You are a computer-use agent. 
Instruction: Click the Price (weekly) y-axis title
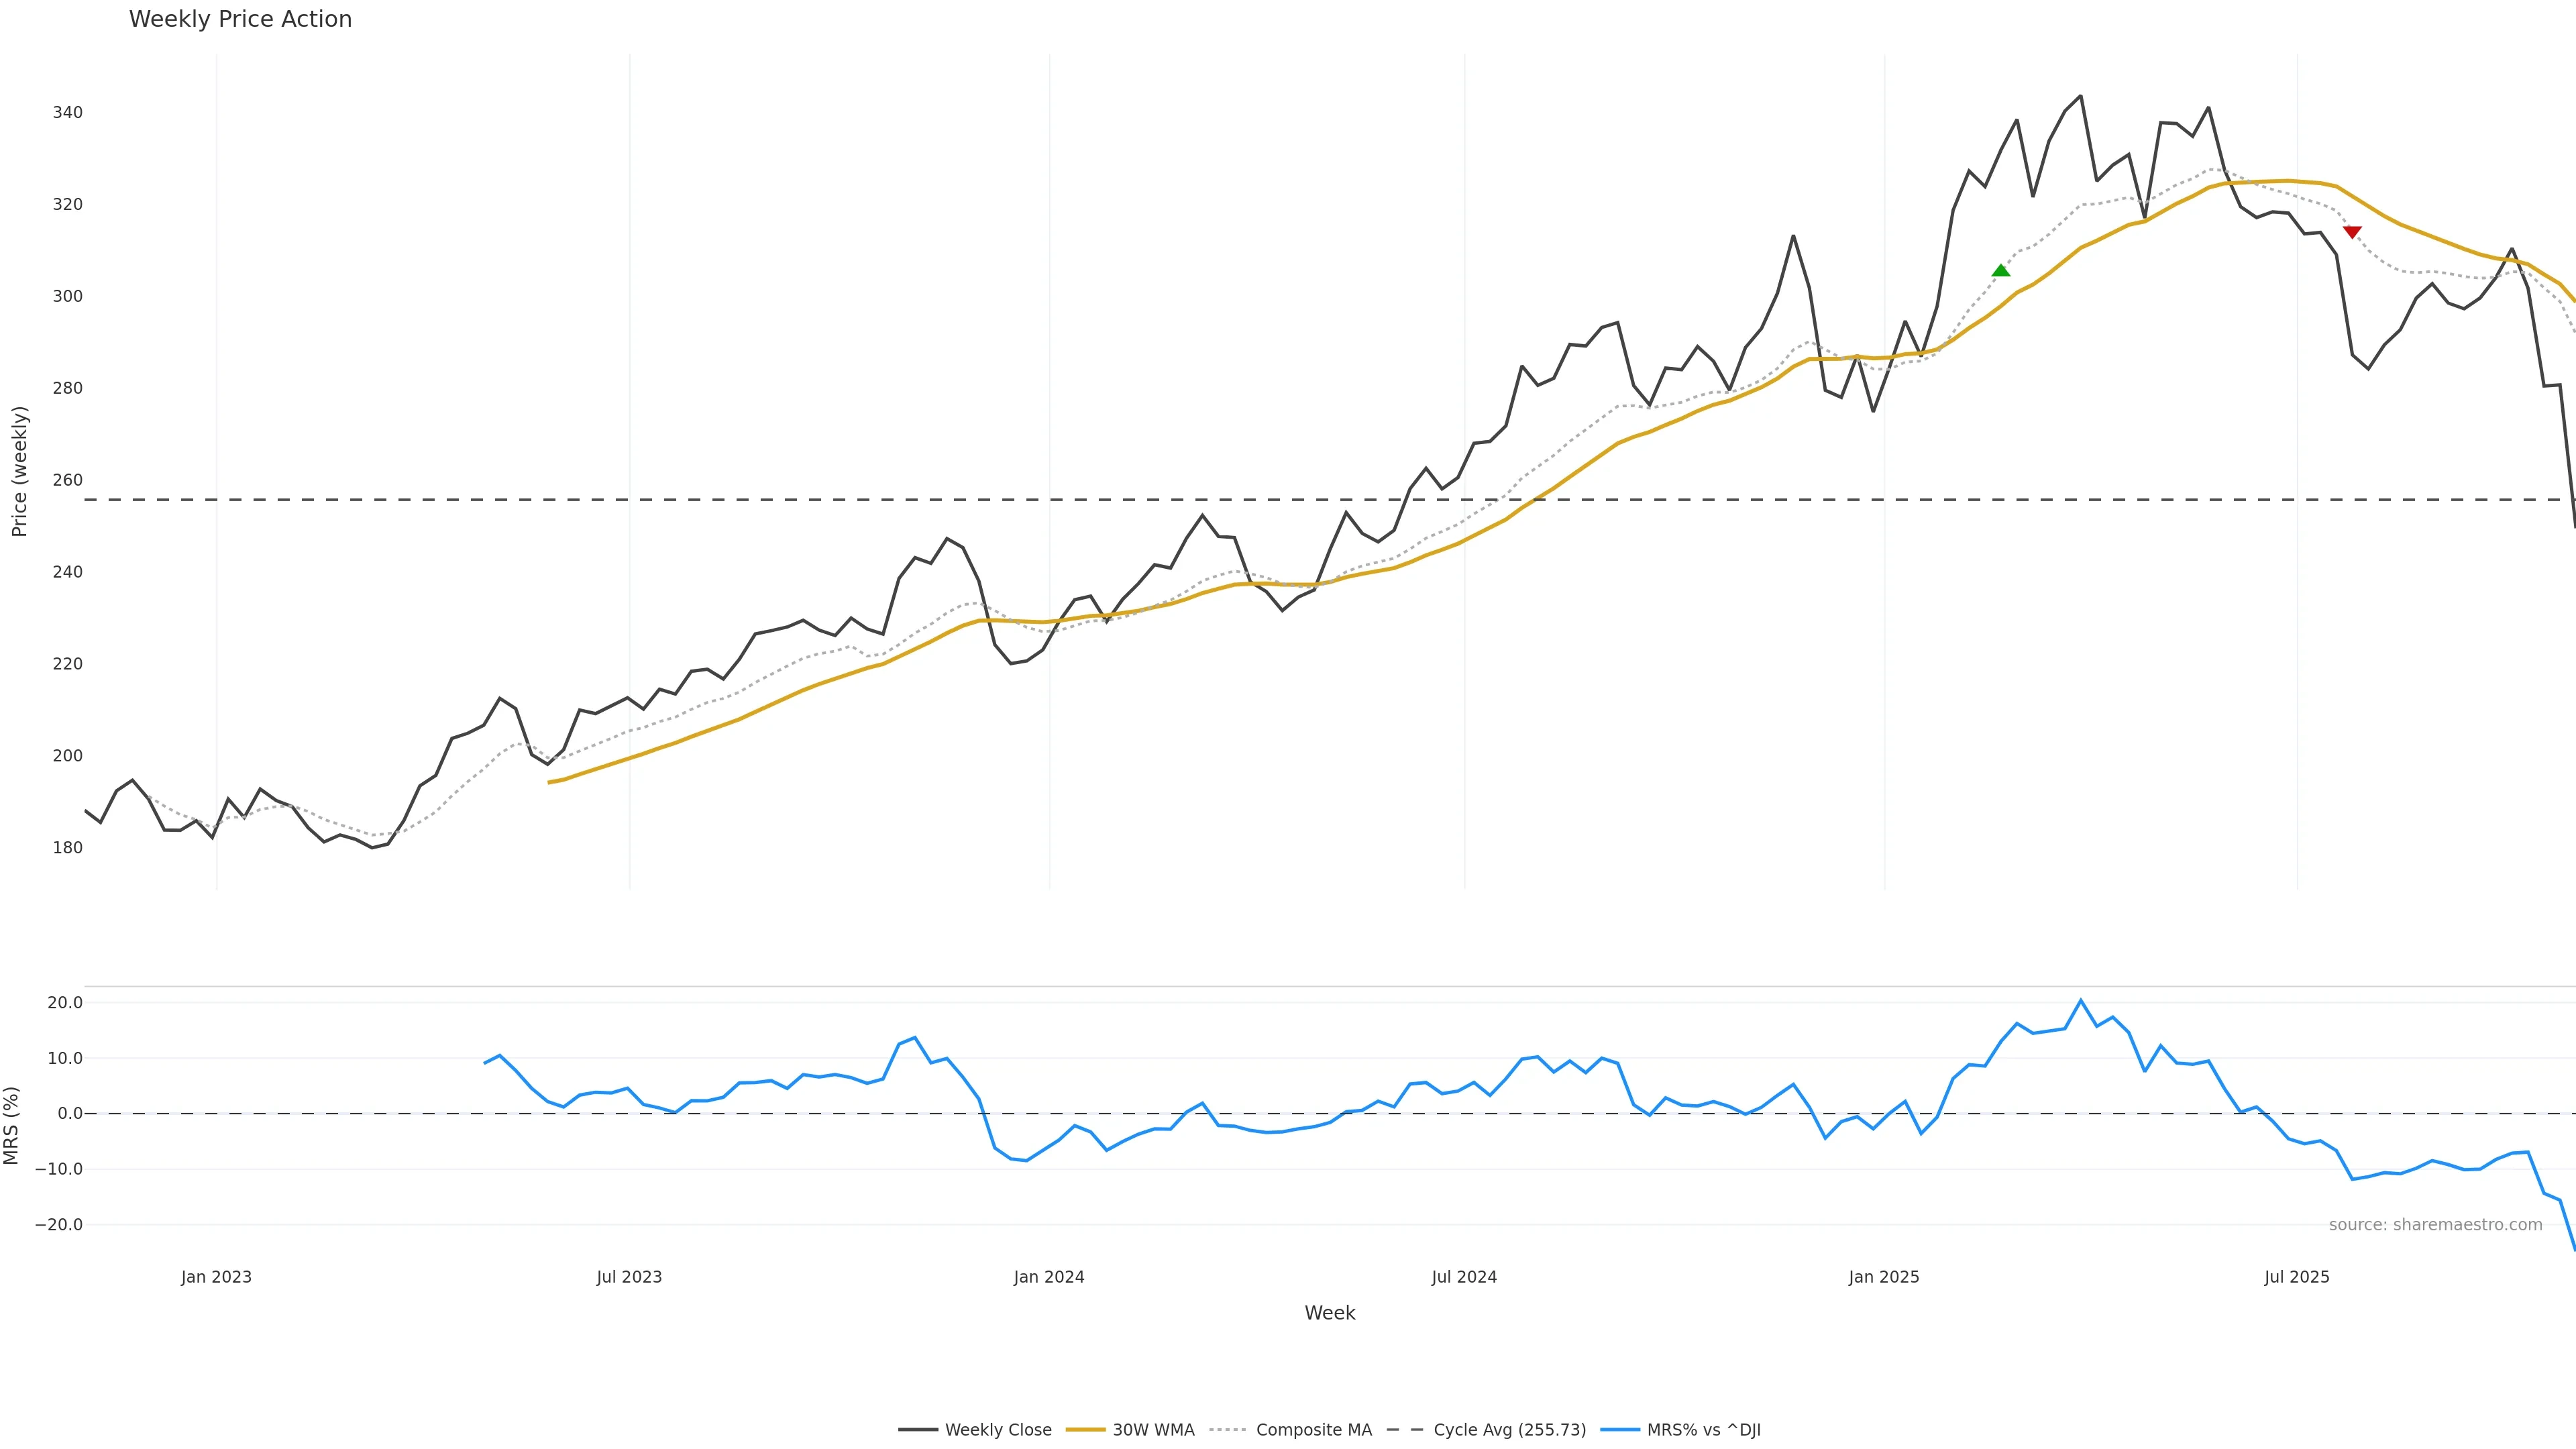(x=19, y=471)
